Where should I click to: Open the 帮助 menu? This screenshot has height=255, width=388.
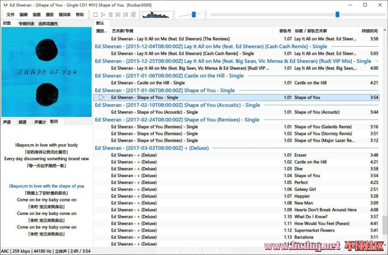click(80, 15)
